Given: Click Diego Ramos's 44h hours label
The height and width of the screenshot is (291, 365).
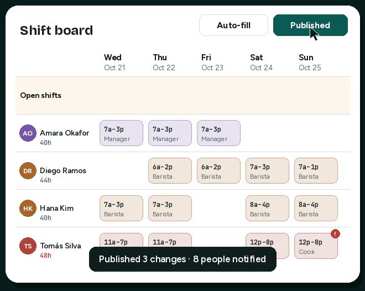Looking at the screenshot, I should pyautogui.click(x=45, y=180).
